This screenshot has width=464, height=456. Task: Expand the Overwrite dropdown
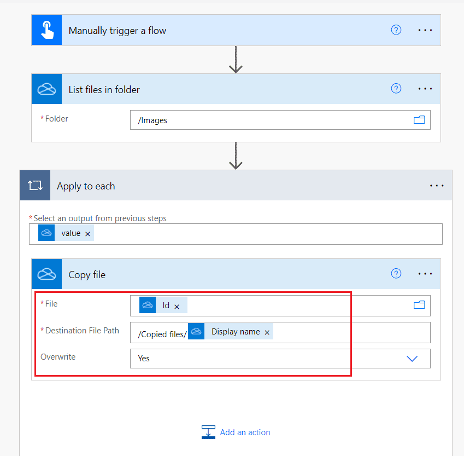(412, 359)
